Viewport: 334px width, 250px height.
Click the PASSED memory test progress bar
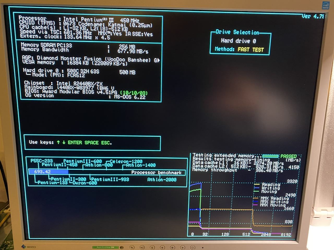tap(270, 156)
